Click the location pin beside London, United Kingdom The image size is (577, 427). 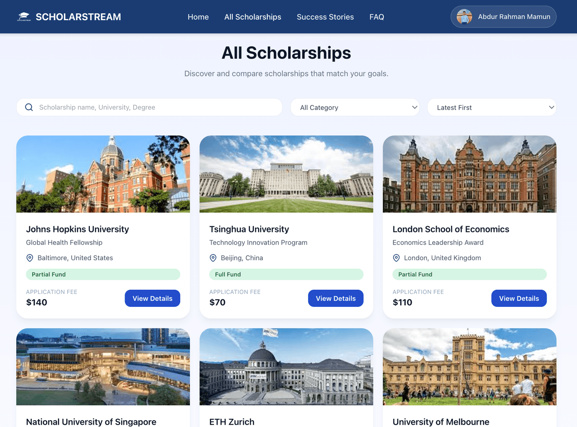point(396,258)
